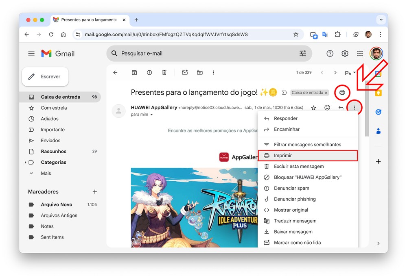Image resolution: width=407 pixels, height=278 pixels.
Task: Toggle the importance marker next to subject
Action: click(x=284, y=93)
